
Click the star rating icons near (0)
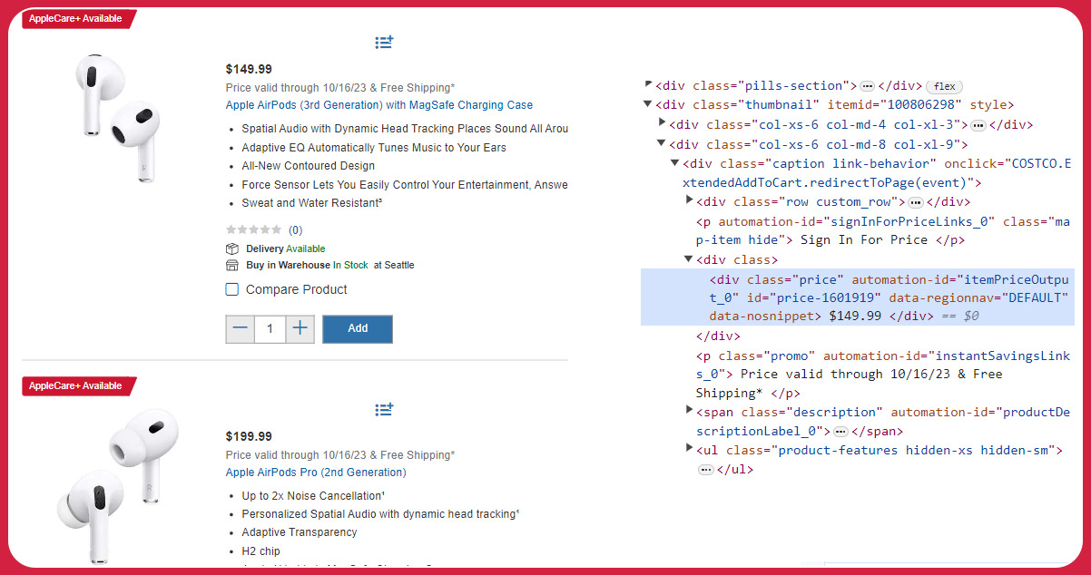click(253, 229)
